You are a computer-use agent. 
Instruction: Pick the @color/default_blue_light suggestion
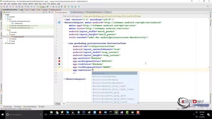tap(115, 86)
